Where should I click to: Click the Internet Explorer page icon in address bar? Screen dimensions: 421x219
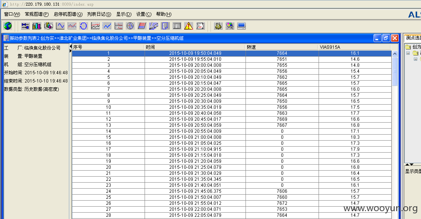[5, 4]
